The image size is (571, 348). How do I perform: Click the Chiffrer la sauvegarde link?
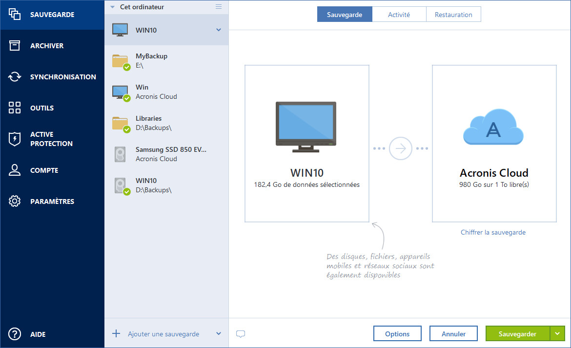tap(493, 233)
